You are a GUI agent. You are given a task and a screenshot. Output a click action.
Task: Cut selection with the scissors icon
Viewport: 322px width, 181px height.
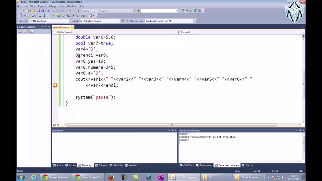(49, 11)
